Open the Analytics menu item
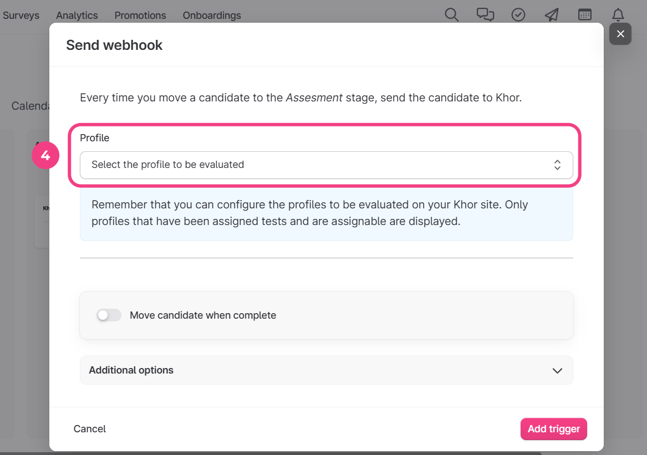The width and height of the screenshot is (647, 455). pyautogui.click(x=77, y=16)
